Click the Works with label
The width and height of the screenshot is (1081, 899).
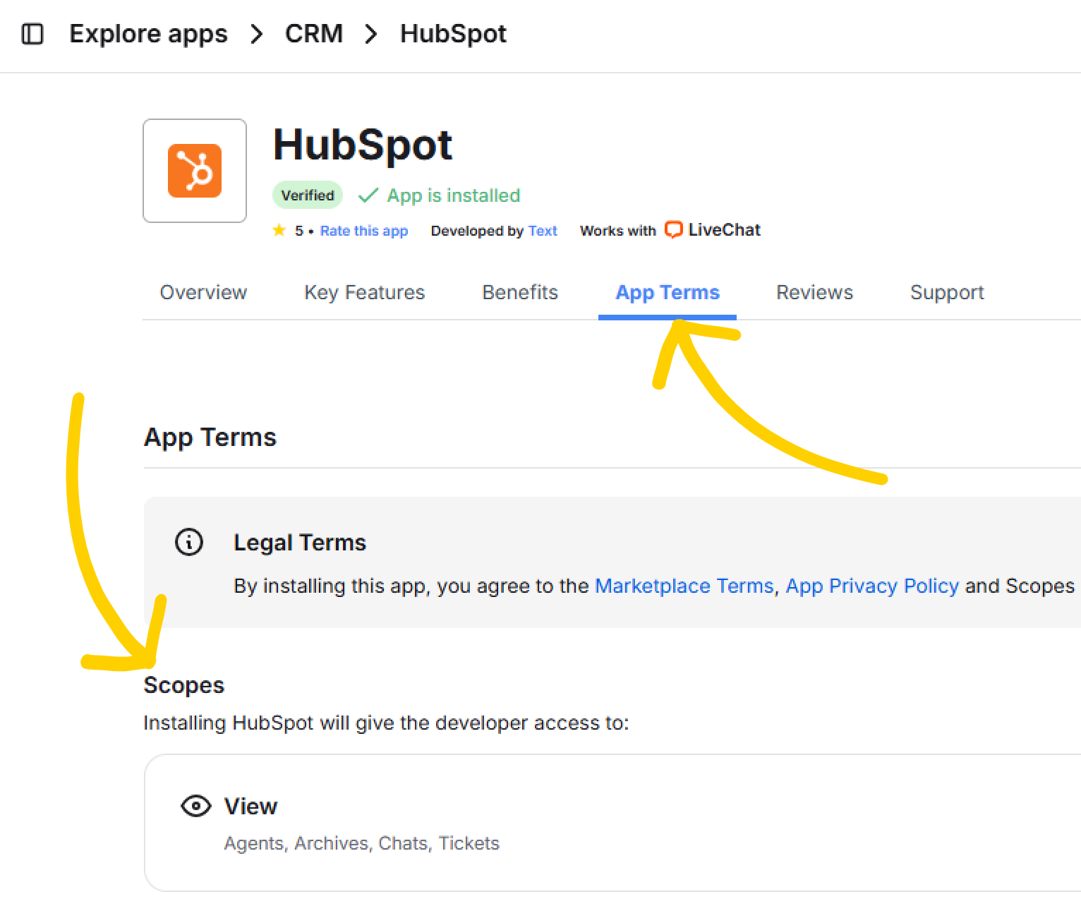[x=618, y=231]
